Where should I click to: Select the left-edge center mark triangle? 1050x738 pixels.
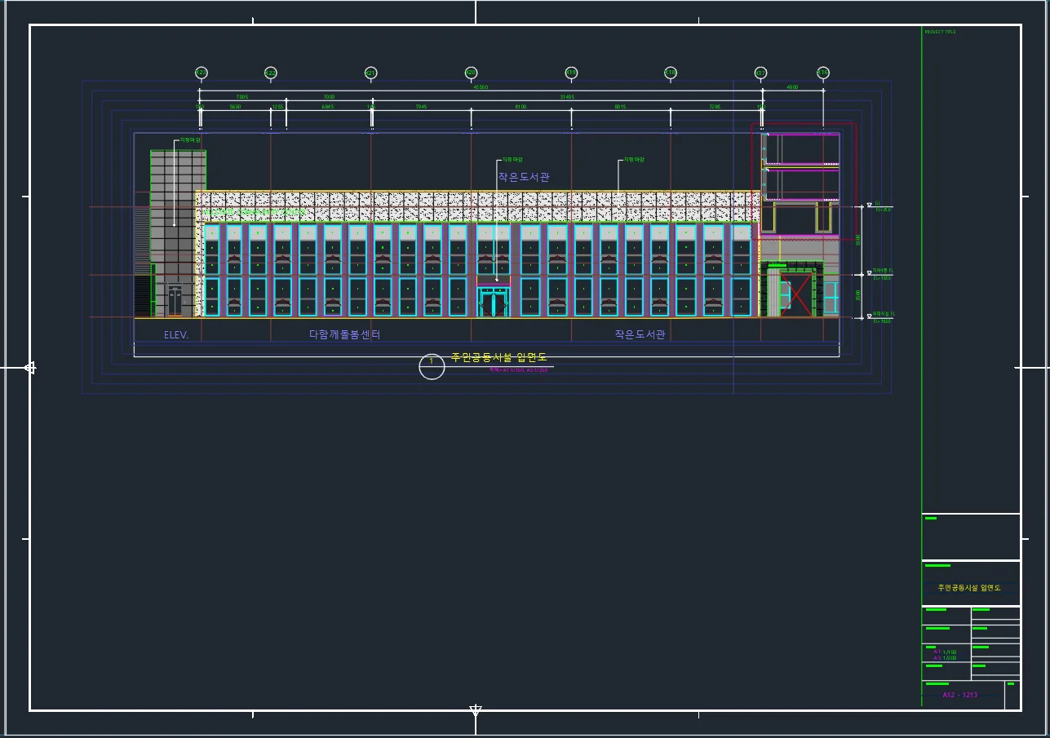coord(30,368)
